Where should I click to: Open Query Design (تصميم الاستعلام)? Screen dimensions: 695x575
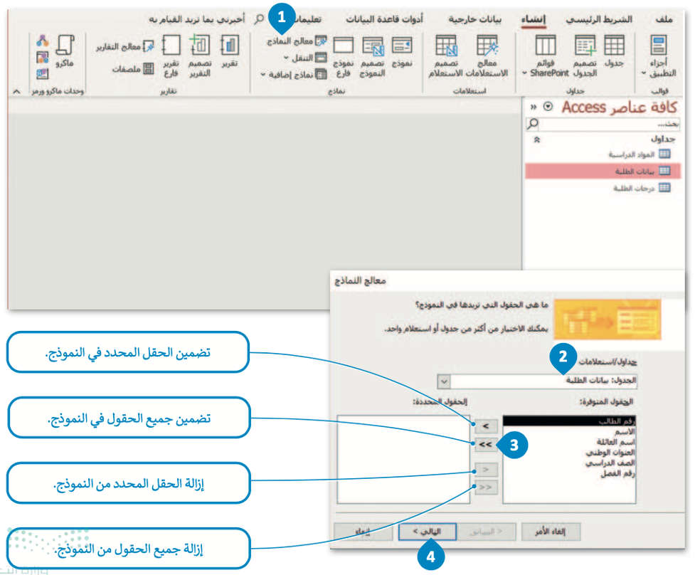[x=446, y=56]
